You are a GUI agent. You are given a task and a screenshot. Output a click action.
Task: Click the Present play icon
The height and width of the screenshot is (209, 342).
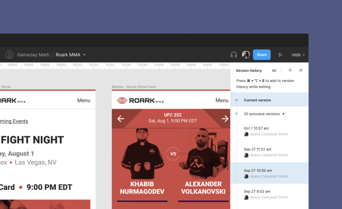[x=280, y=55]
